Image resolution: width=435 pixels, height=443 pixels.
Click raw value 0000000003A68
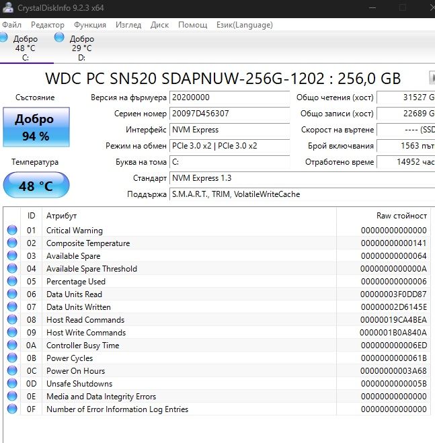coord(393,371)
